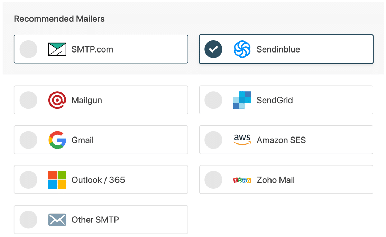Click the Other SMTP envelope icon
Screen dimensions: 386x237
pyautogui.click(x=57, y=219)
